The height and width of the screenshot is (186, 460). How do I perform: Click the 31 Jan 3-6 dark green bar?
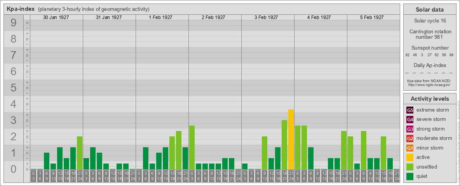[x=93, y=158]
